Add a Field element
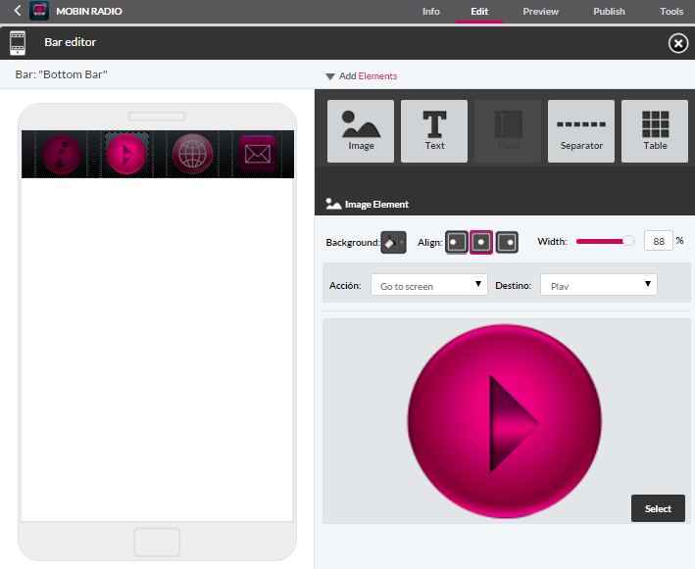Image resolution: width=695 pixels, height=569 pixels. tap(508, 131)
